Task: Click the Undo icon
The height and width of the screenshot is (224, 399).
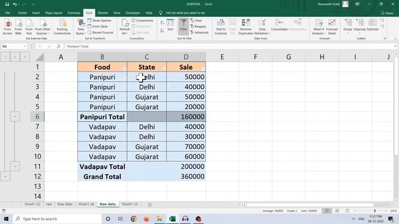Action: click(15, 4)
